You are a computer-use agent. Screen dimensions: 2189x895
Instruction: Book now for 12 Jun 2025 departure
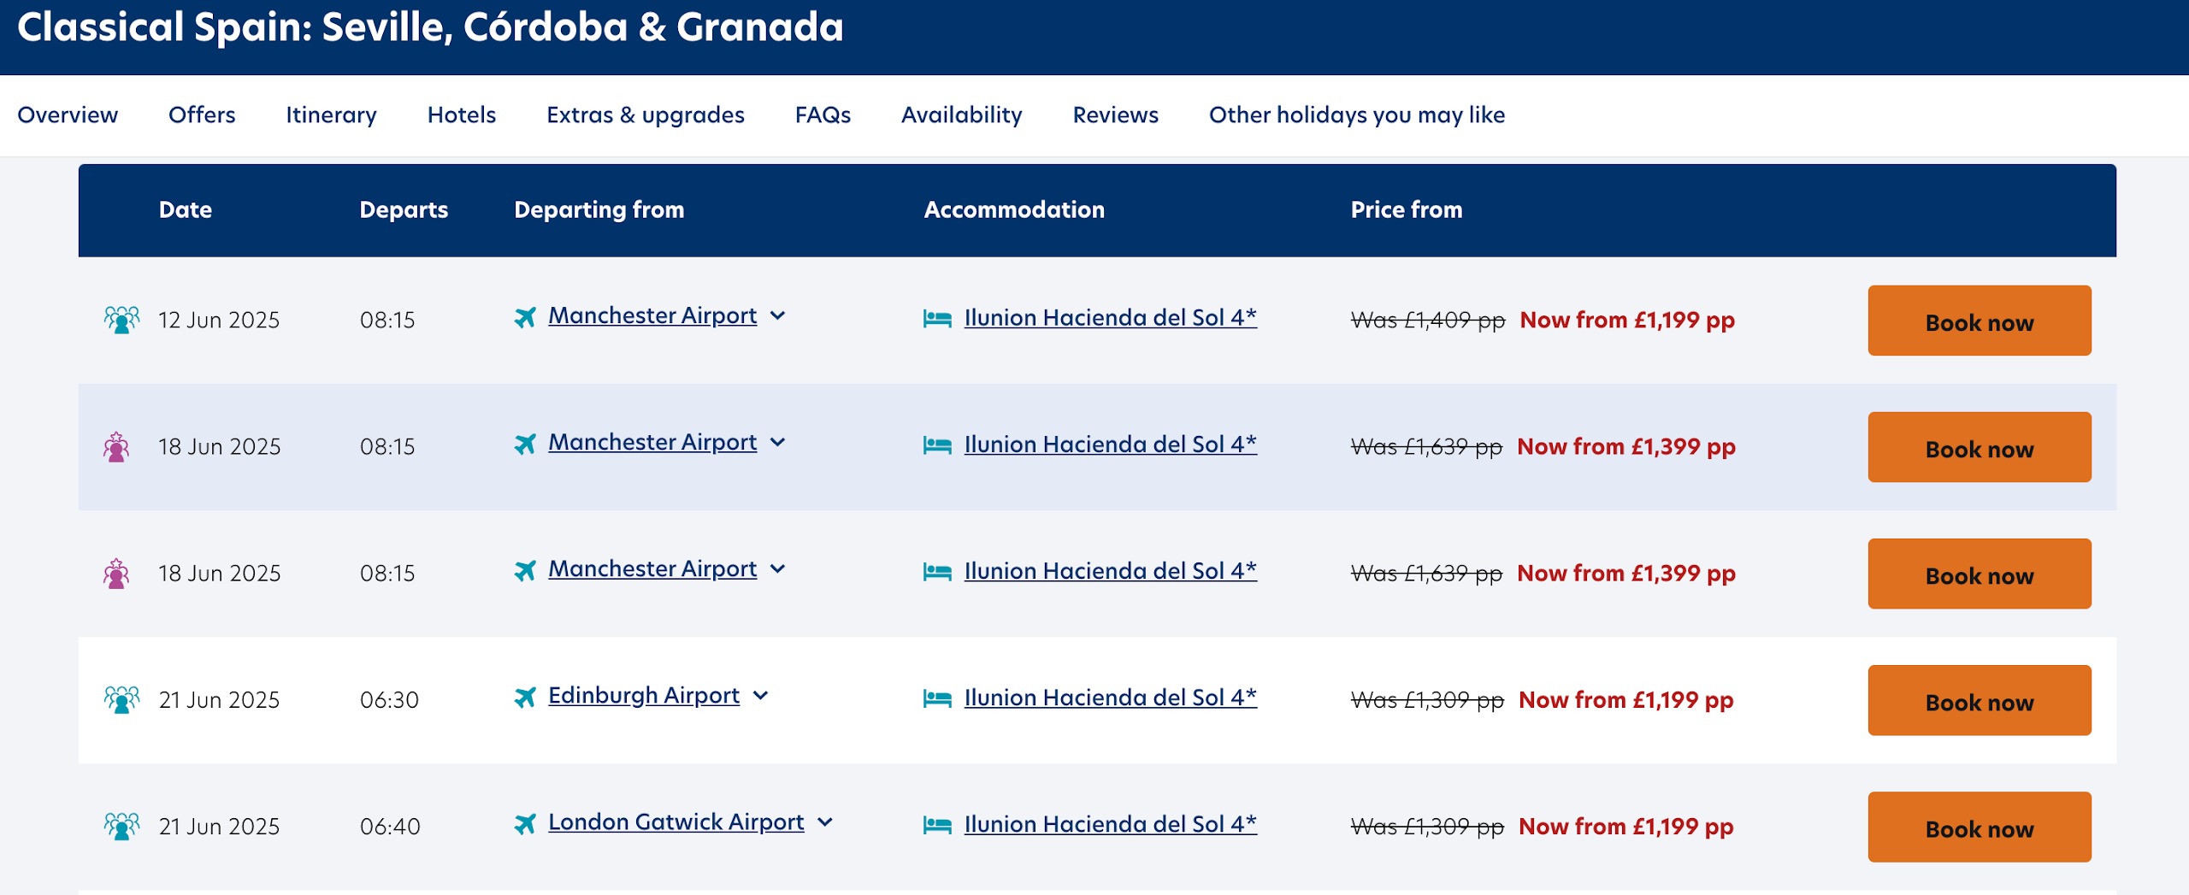coord(1980,321)
